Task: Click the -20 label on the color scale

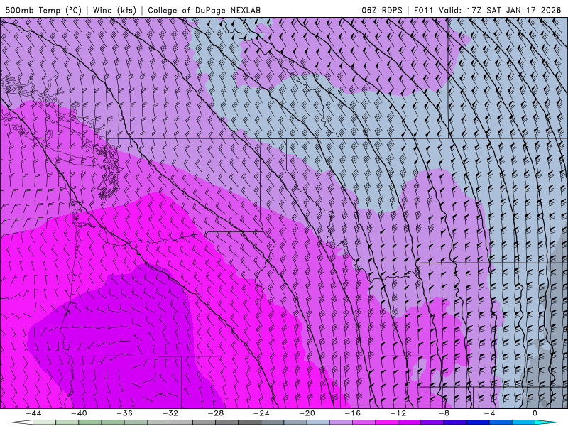Action: 307,413
